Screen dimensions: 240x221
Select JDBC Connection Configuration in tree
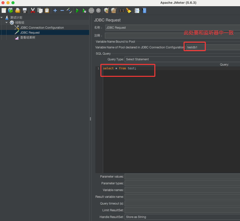(x=42, y=28)
